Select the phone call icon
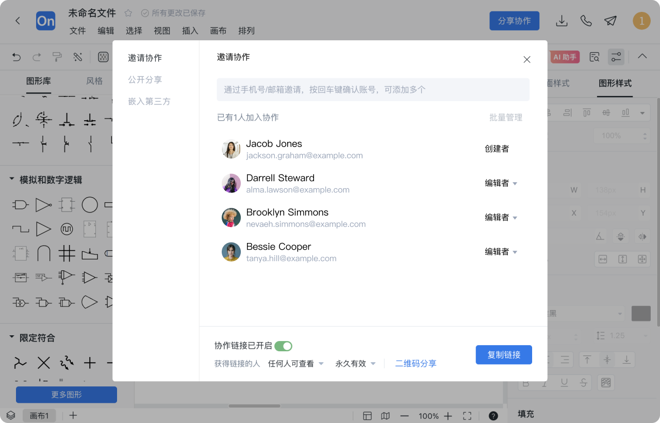The width and height of the screenshot is (660, 423). [x=586, y=21]
